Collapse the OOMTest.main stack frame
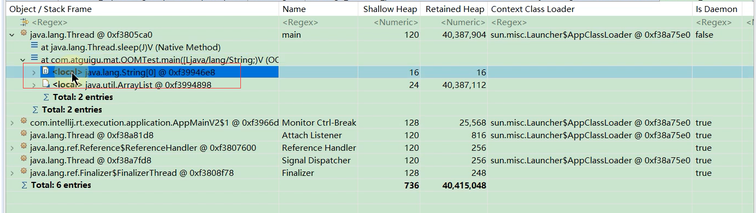Viewport: 756px width, 213px height. click(x=23, y=60)
